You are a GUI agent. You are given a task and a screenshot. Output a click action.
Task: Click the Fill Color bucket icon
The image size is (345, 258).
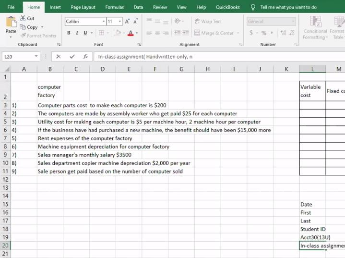(118, 33)
